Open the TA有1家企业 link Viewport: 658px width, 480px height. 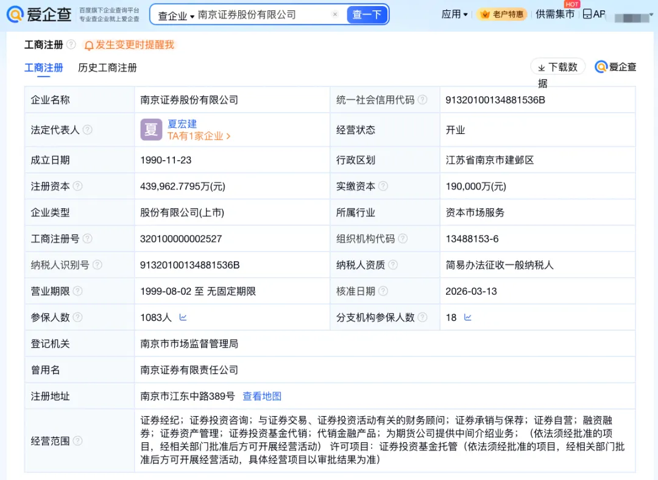point(199,136)
